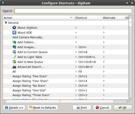
Task: Click the Alternate column header
Action: (113, 18)
